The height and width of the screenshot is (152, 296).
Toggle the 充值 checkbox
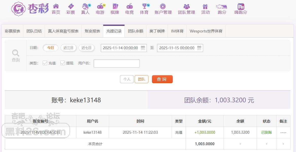point(45,63)
